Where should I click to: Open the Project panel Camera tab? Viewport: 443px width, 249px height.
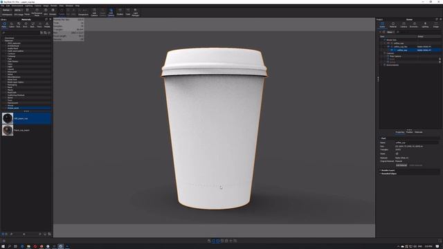(x=404, y=25)
